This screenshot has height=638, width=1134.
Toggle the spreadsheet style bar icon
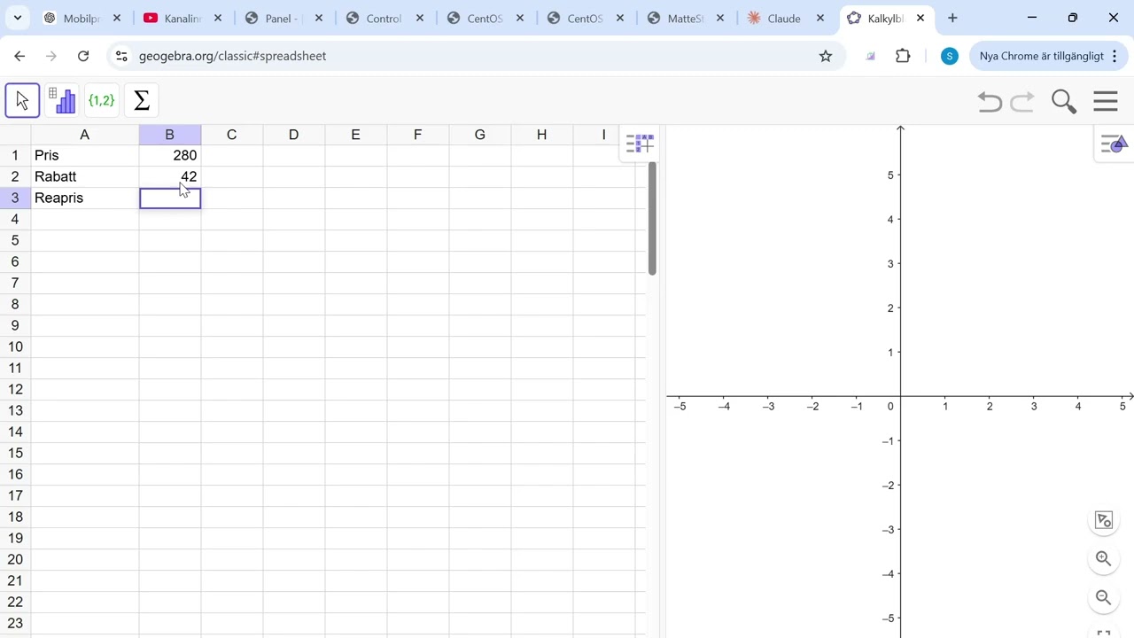(x=640, y=144)
